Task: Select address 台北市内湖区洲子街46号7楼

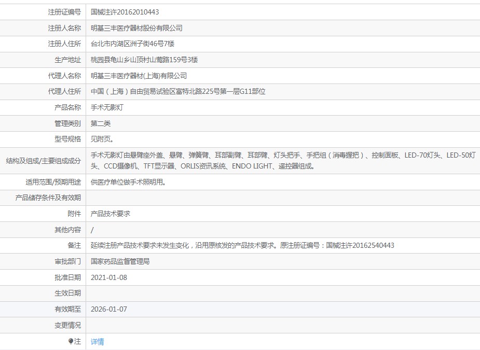Action: [132, 44]
